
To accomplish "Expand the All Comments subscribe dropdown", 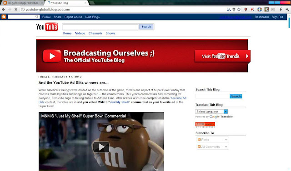I will 226,147.
